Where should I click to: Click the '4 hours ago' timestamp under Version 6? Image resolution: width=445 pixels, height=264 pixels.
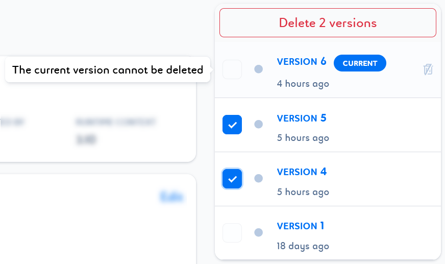(x=303, y=84)
